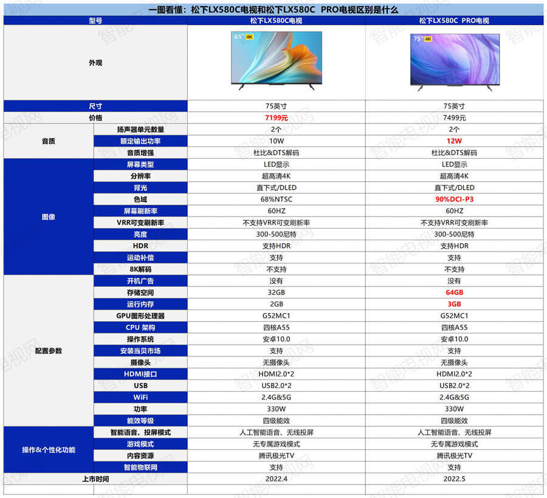Click the '智能物联网' row label
The image size is (547, 498).
(140, 467)
